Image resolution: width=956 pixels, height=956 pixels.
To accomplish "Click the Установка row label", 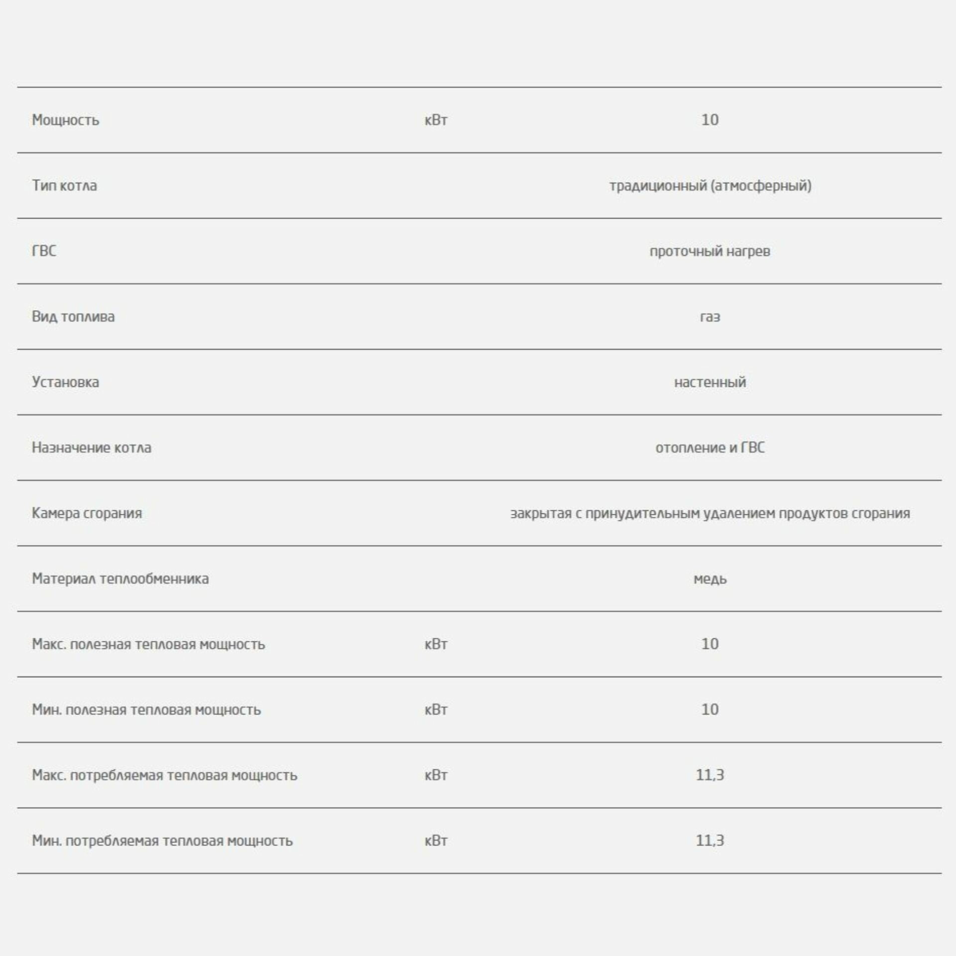I will coord(65,382).
